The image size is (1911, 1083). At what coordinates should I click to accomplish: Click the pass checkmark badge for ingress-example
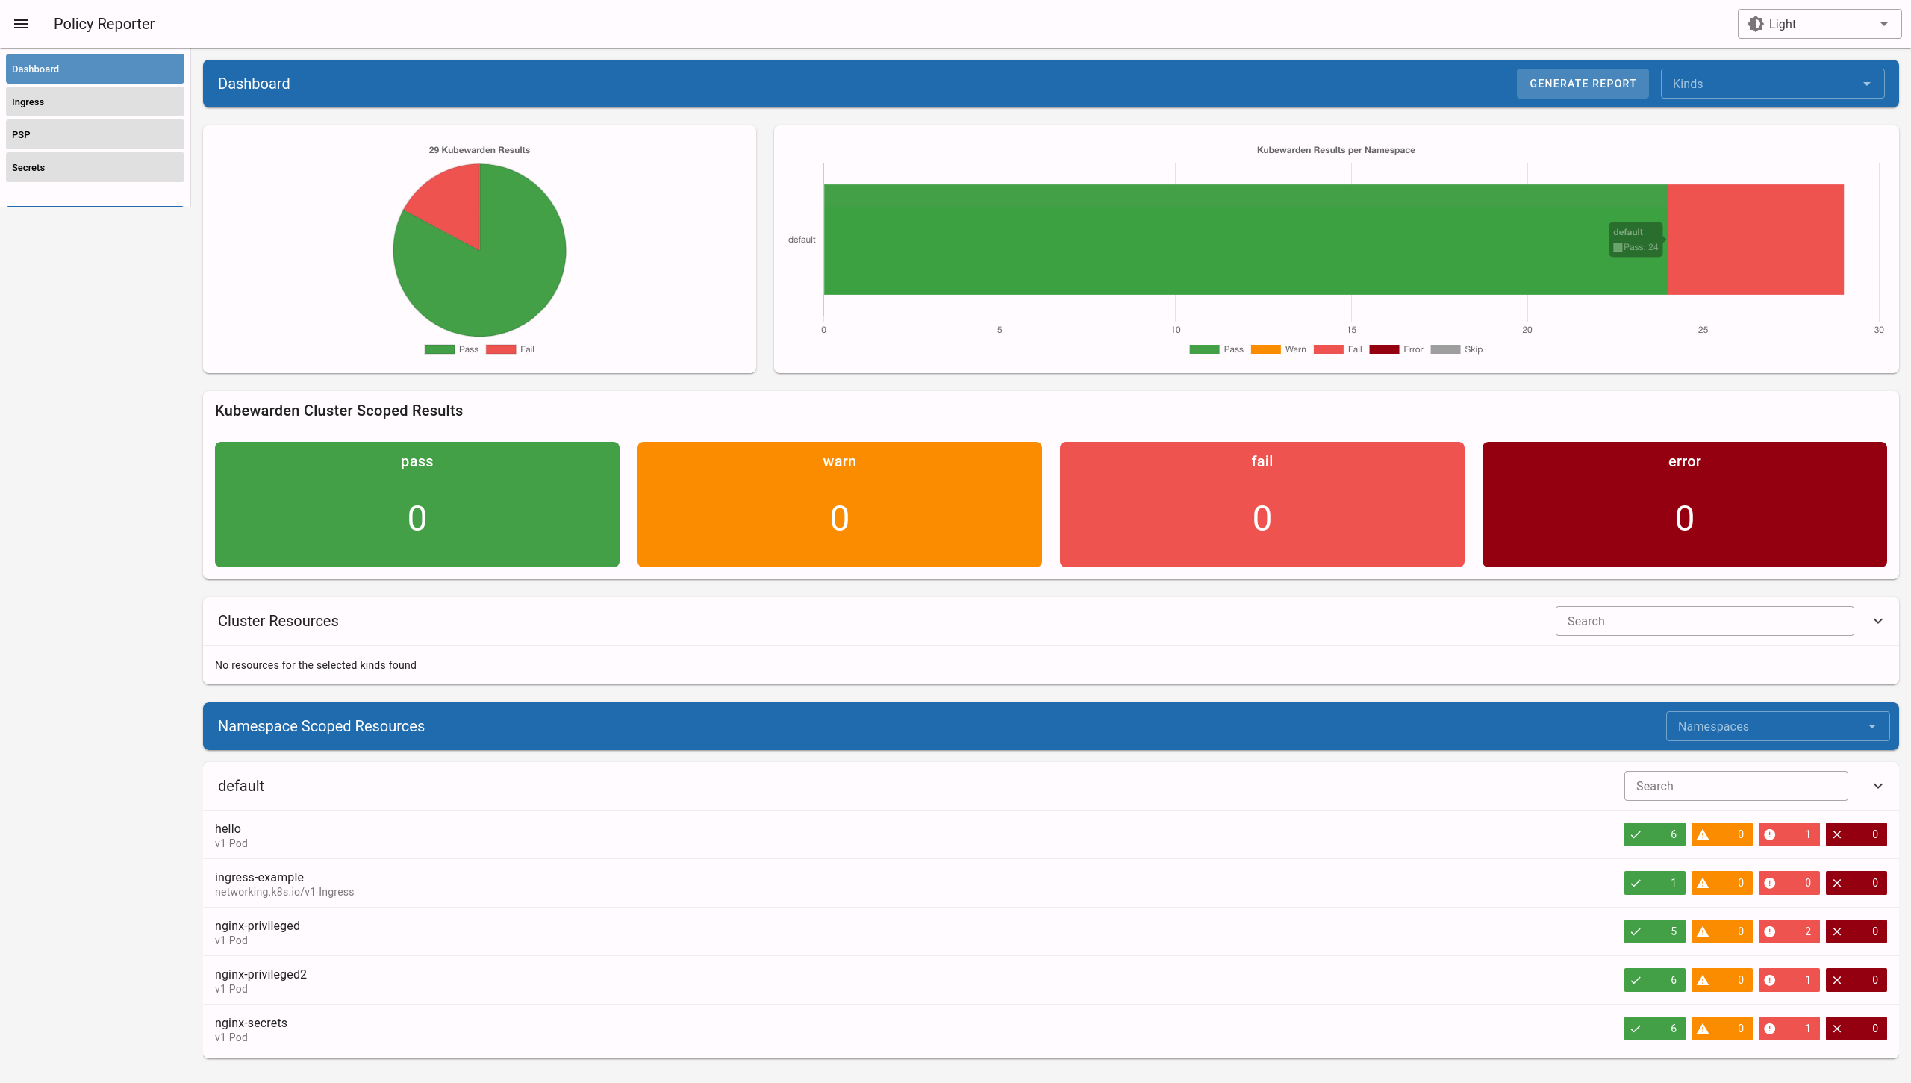(1654, 883)
